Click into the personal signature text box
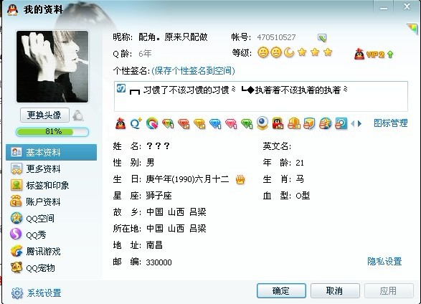The width and height of the screenshot is (421, 304). (261, 96)
